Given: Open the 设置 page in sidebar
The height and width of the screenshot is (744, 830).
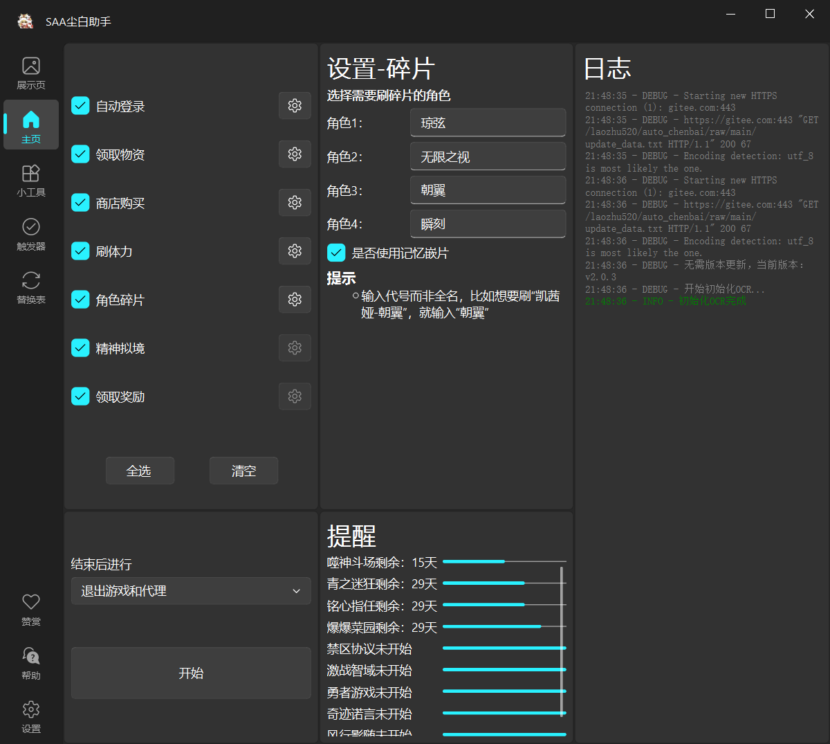Looking at the screenshot, I should click(31, 717).
